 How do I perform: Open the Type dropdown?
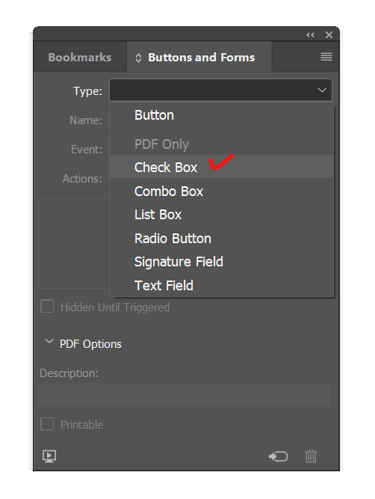click(220, 90)
